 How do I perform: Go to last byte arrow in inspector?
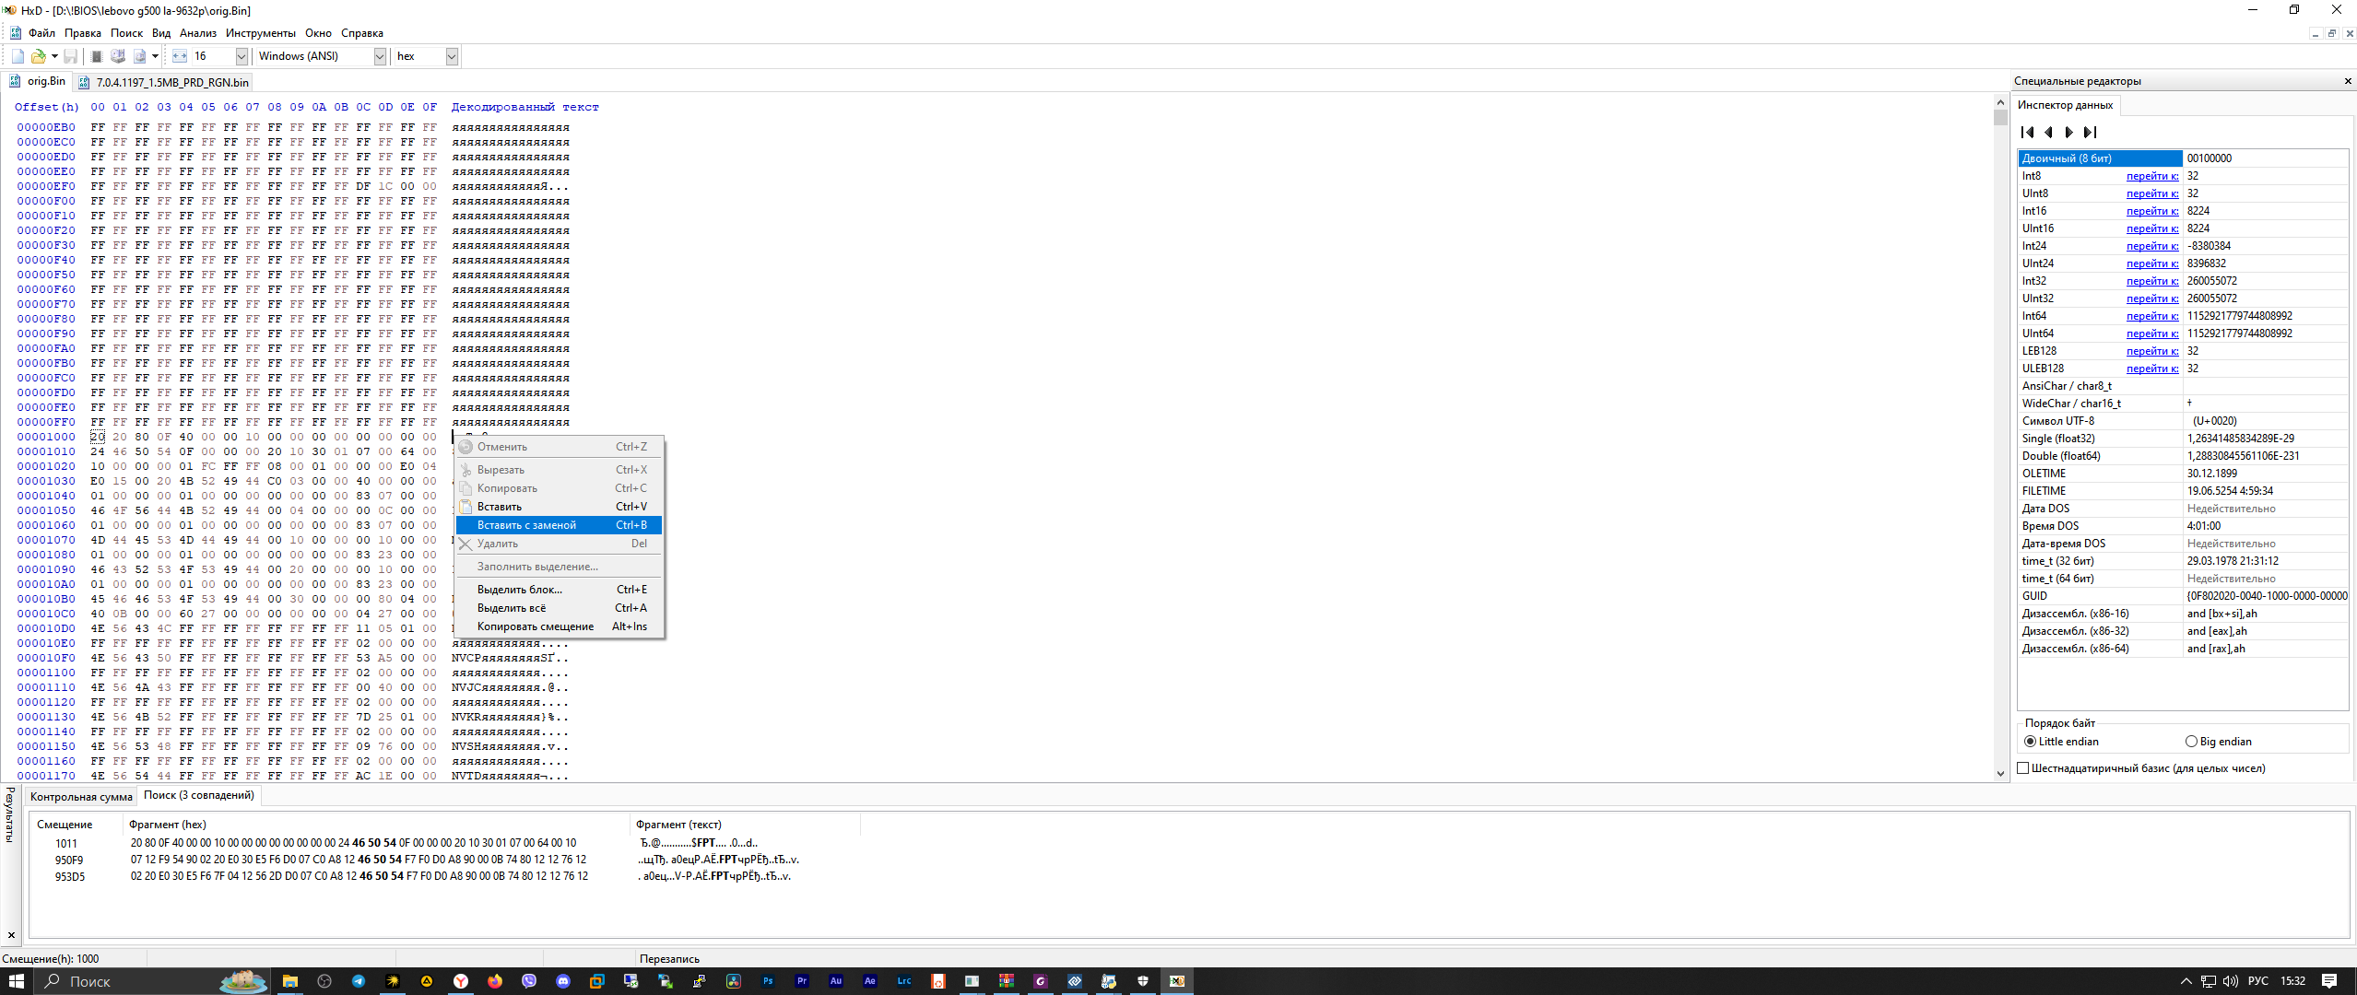[2091, 132]
